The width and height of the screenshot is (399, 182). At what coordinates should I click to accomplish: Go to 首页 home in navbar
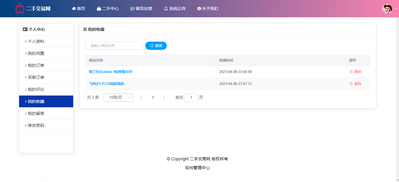click(x=79, y=8)
